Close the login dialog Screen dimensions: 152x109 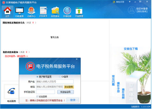(77, 59)
